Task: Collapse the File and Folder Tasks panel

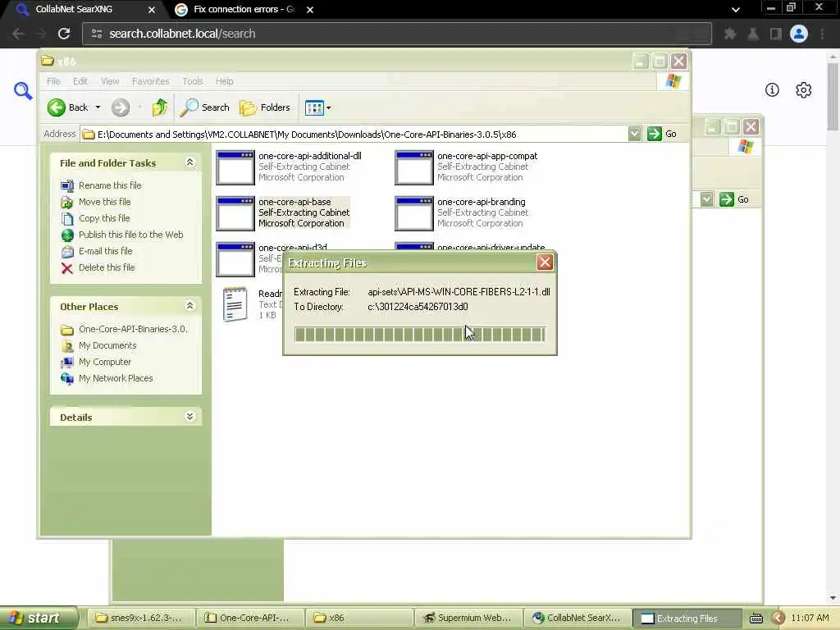Action: (x=189, y=162)
